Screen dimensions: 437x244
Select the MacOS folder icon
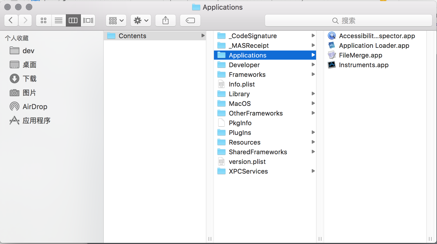(x=221, y=103)
